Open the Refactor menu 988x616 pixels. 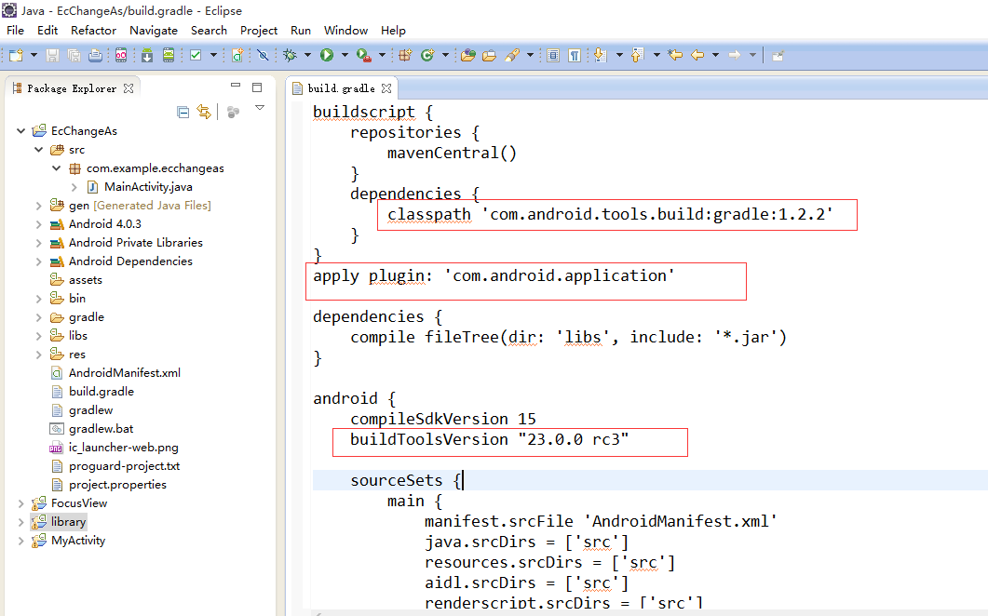click(x=93, y=30)
